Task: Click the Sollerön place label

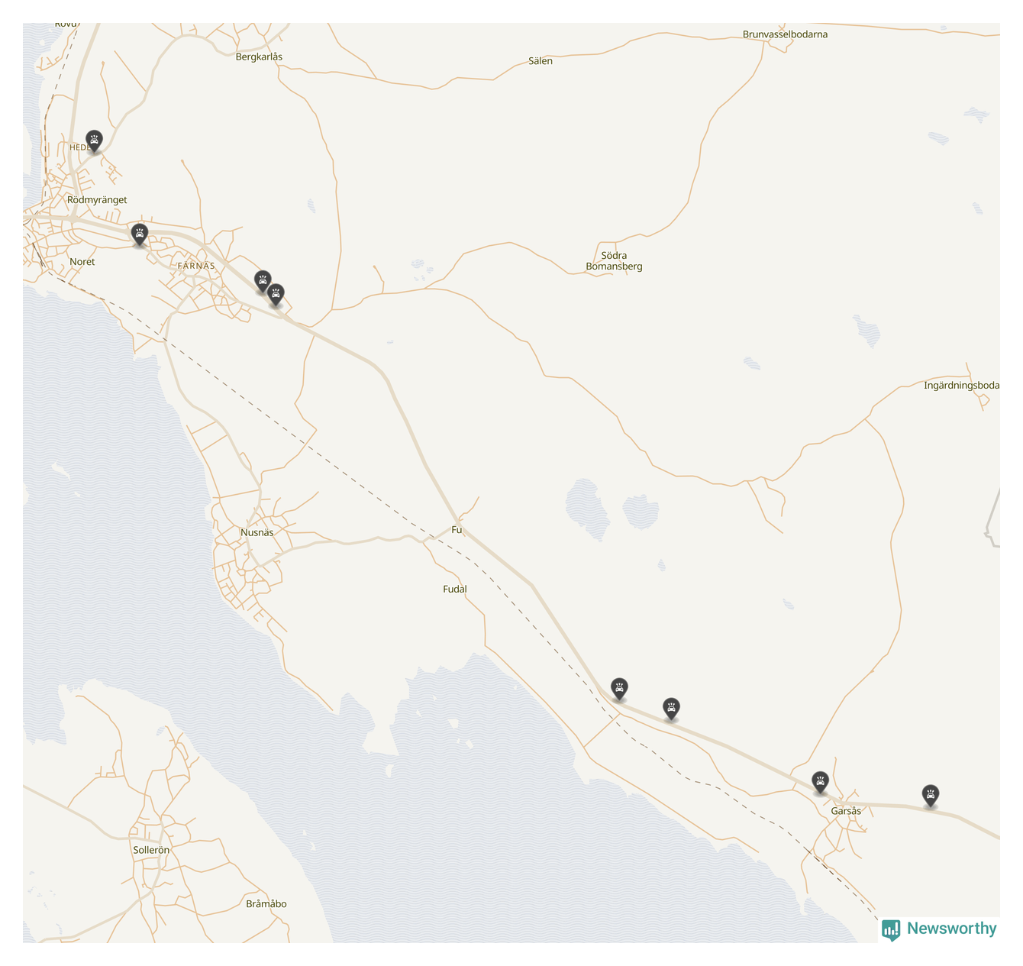Action: coord(151,850)
